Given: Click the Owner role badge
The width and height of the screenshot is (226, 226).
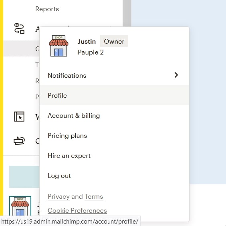Looking at the screenshot, I should (x=114, y=41).
